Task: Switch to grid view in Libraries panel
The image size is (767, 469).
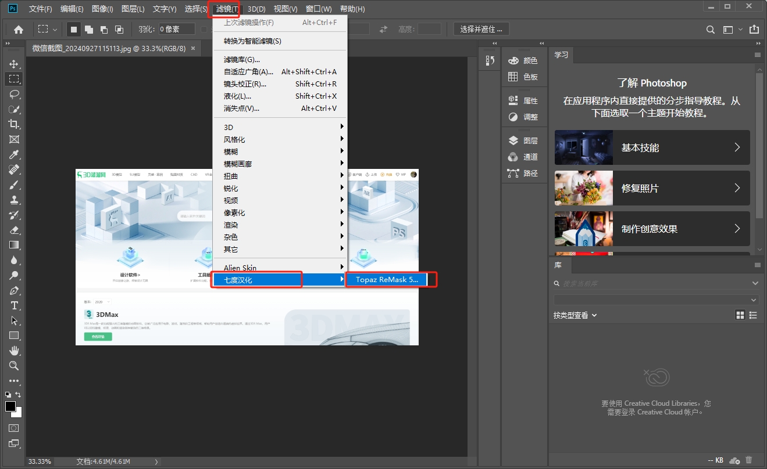Action: coord(740,315)
